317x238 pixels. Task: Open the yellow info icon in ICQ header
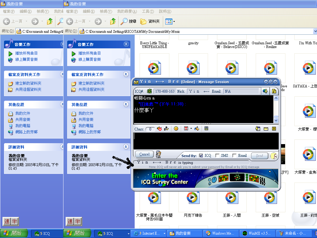(x=274, y=91)
